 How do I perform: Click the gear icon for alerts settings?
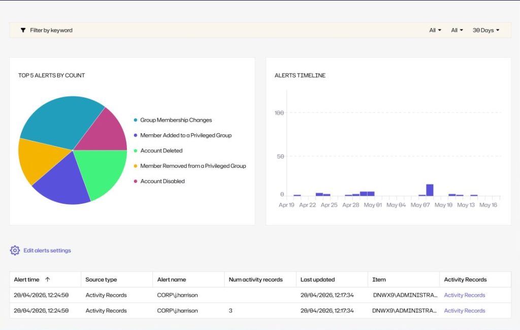coord(15,250)
